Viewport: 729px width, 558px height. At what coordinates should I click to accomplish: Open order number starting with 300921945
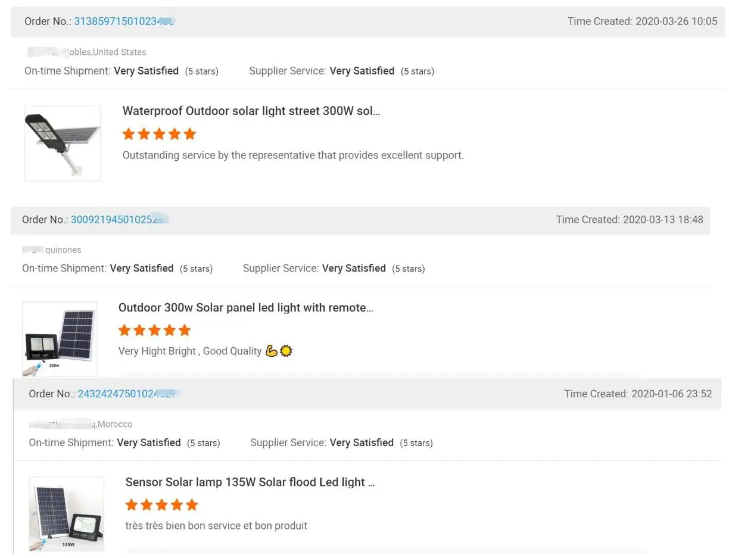[119, 220]
